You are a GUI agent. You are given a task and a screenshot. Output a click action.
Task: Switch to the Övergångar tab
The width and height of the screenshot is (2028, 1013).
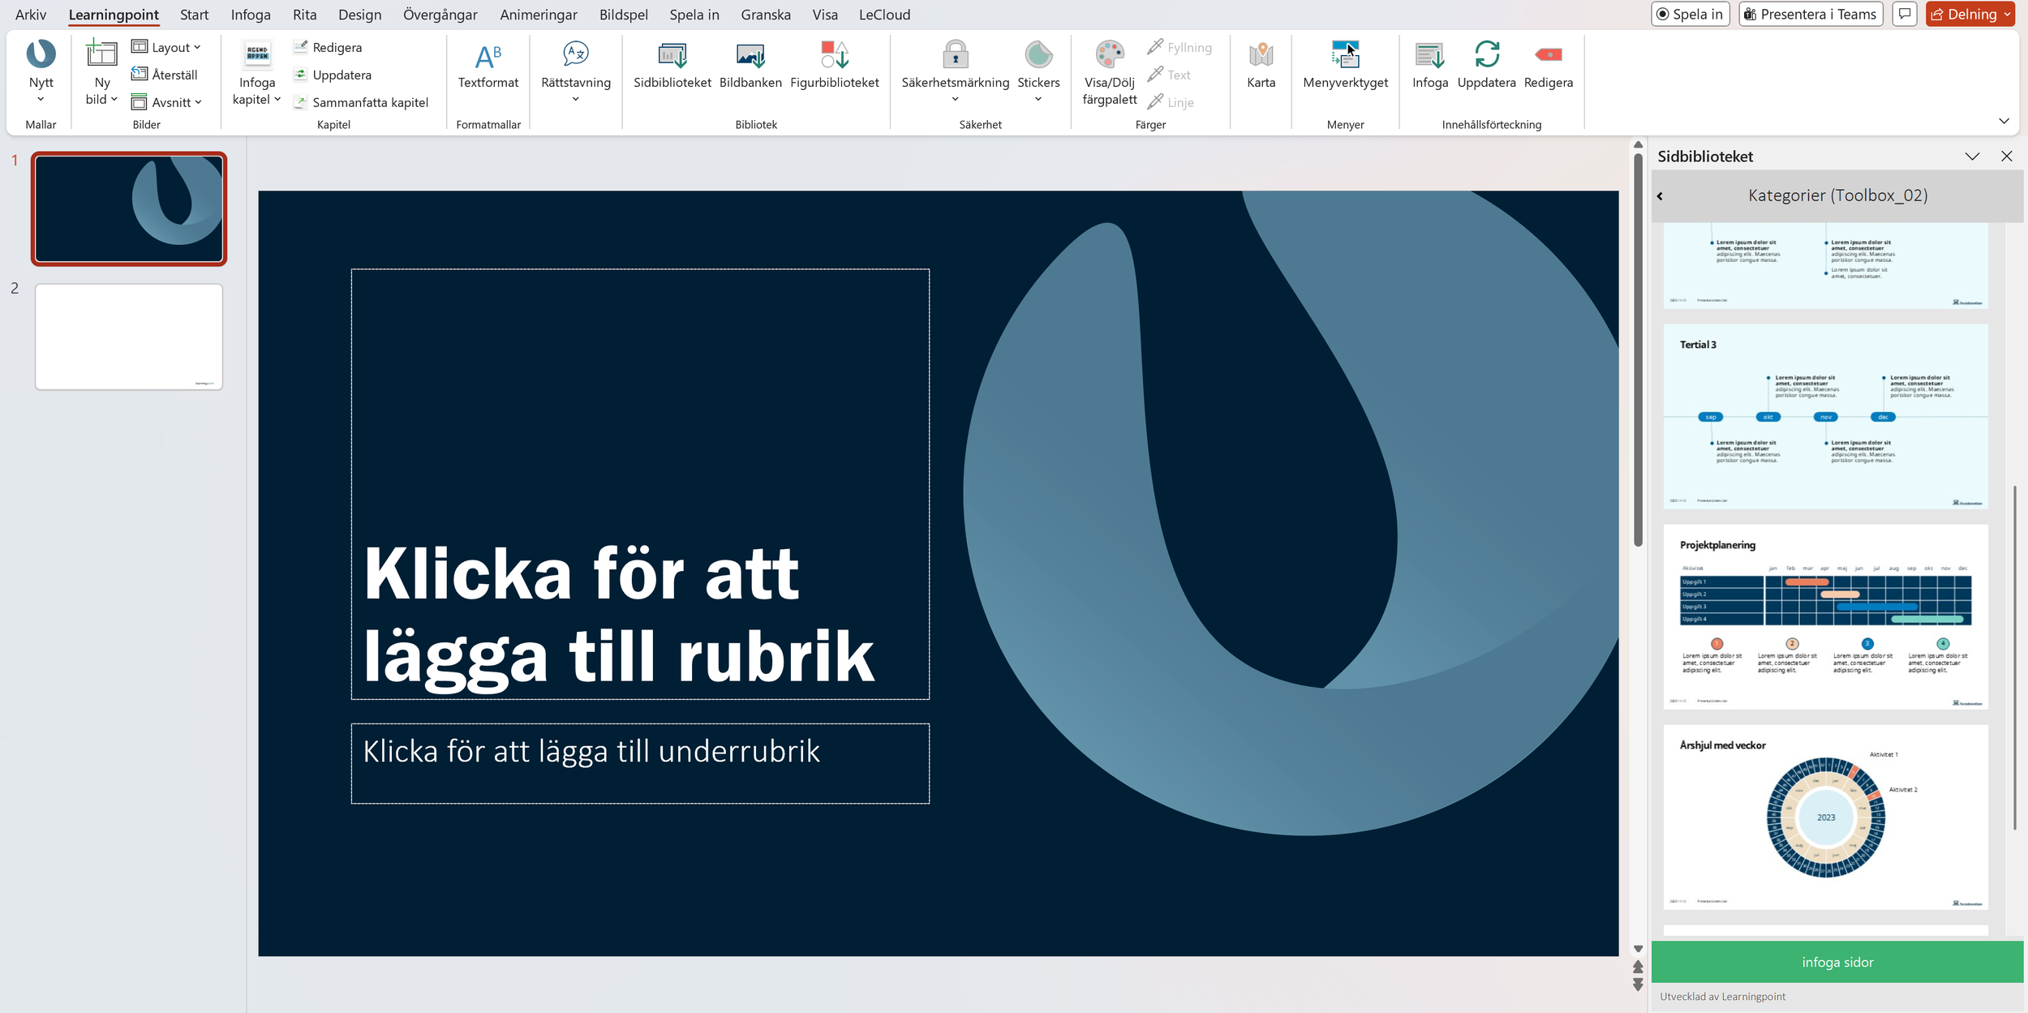440,15
